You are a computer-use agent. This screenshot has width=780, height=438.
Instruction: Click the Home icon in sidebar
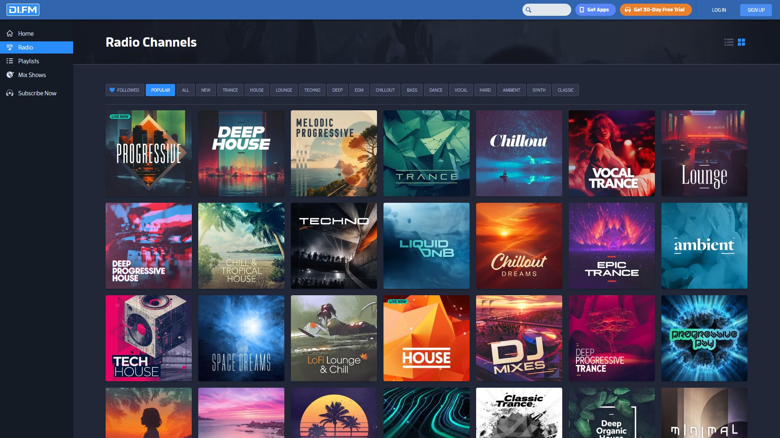coord(10,34)
